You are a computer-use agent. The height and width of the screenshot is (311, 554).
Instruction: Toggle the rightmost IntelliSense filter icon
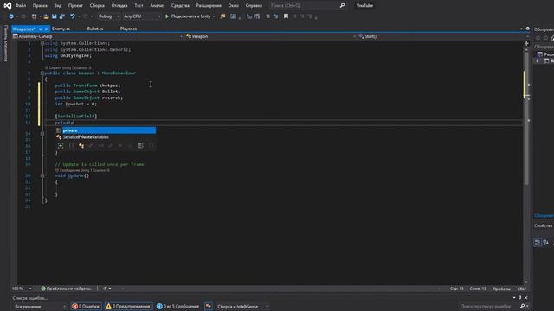pos(151,146)
